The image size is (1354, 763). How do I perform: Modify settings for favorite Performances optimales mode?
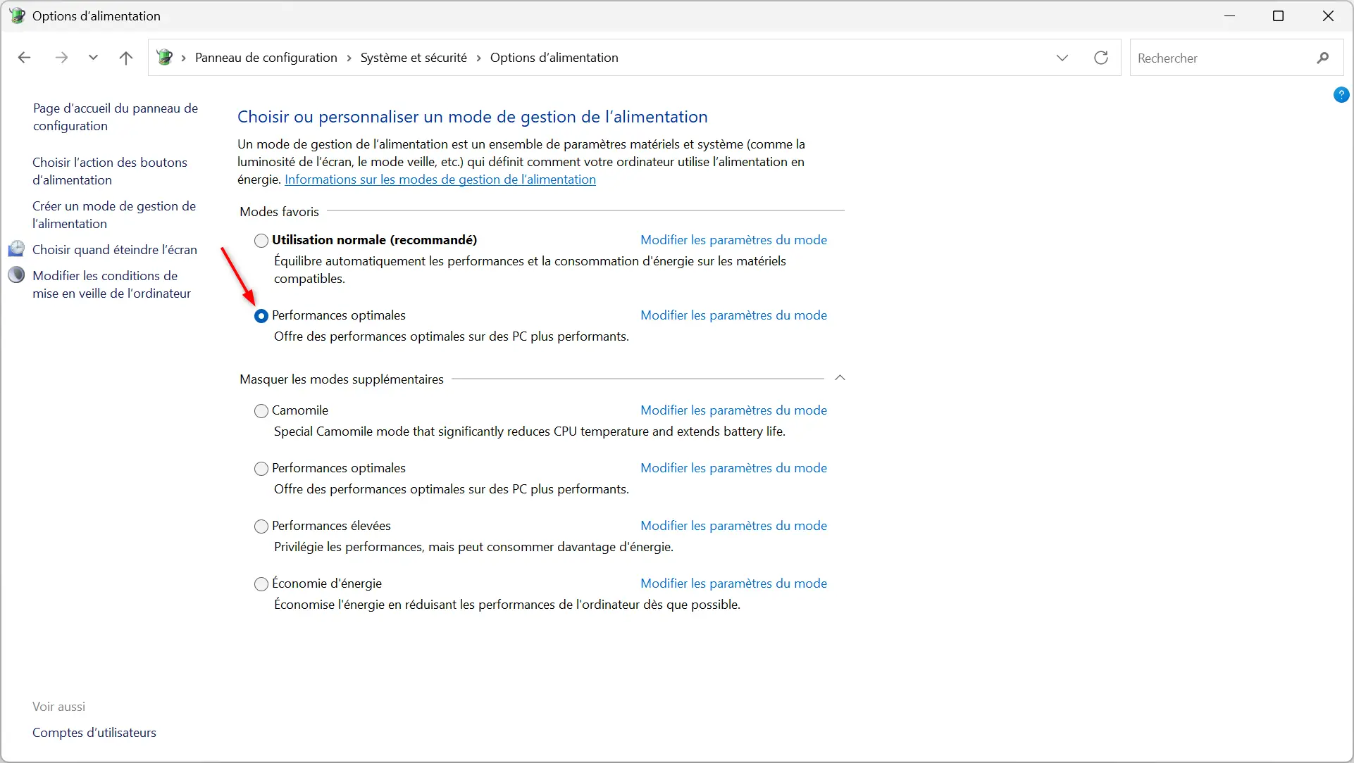(733, 315)
